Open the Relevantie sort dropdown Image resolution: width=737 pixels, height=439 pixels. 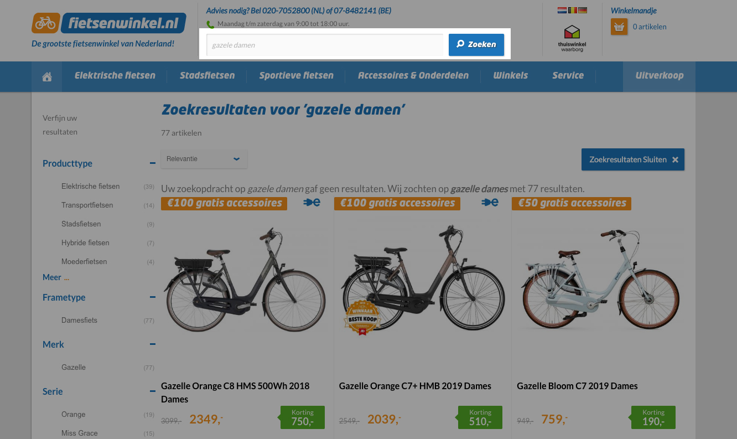(204, 159)
